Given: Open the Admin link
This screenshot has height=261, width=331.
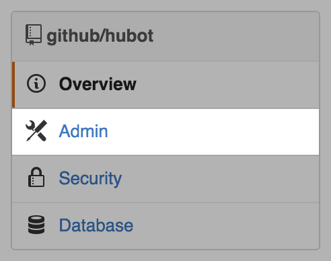Looking at the screenshot, I should coord(83,131).
